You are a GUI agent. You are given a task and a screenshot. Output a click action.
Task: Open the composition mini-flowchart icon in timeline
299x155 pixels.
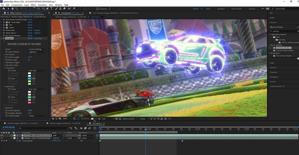coord(71,128)
